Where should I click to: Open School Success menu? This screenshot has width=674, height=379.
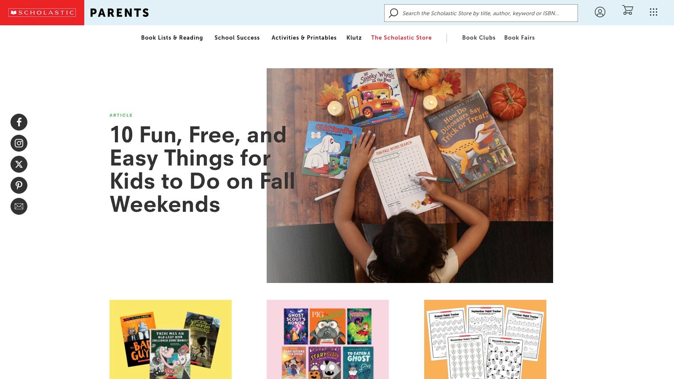point(237,37)
